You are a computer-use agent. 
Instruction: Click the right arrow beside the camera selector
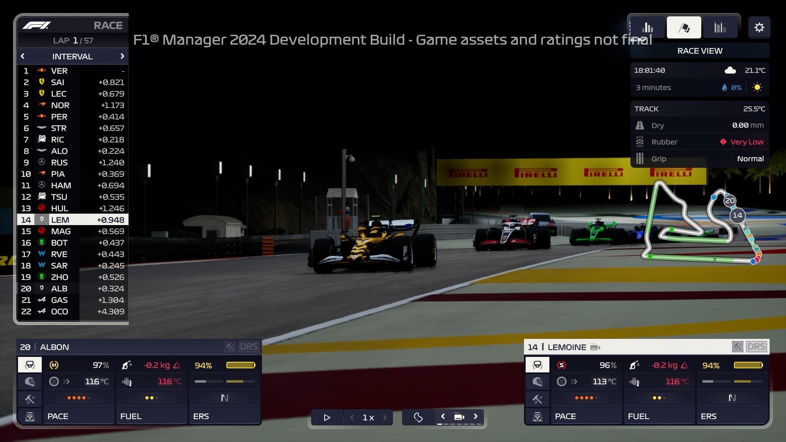(x=476, y=416)
